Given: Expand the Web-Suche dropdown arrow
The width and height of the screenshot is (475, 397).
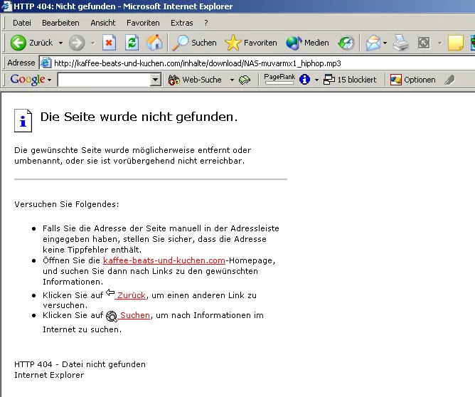Looking at the screenshot, I should pyautogui.click(x=232, y=80).
